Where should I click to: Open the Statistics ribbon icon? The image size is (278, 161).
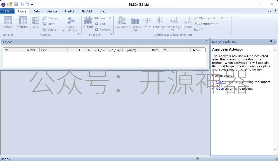pos(23,20)
